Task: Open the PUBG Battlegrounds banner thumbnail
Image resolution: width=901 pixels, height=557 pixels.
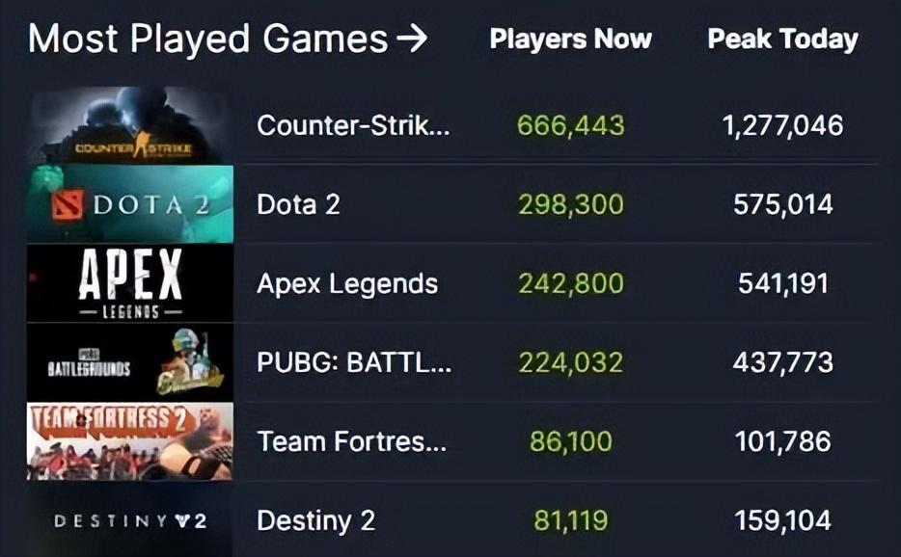Action: [130, 362]
